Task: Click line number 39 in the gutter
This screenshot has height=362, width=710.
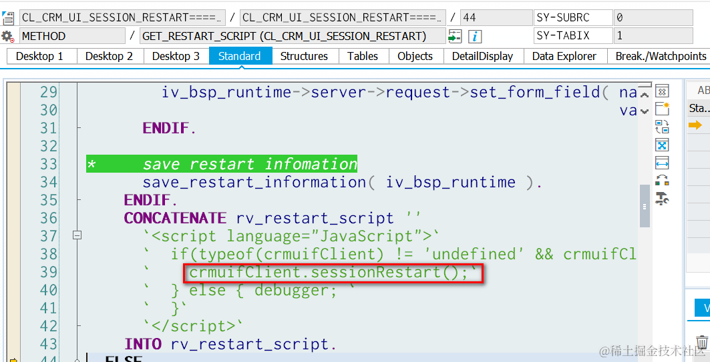Action: 49,271
